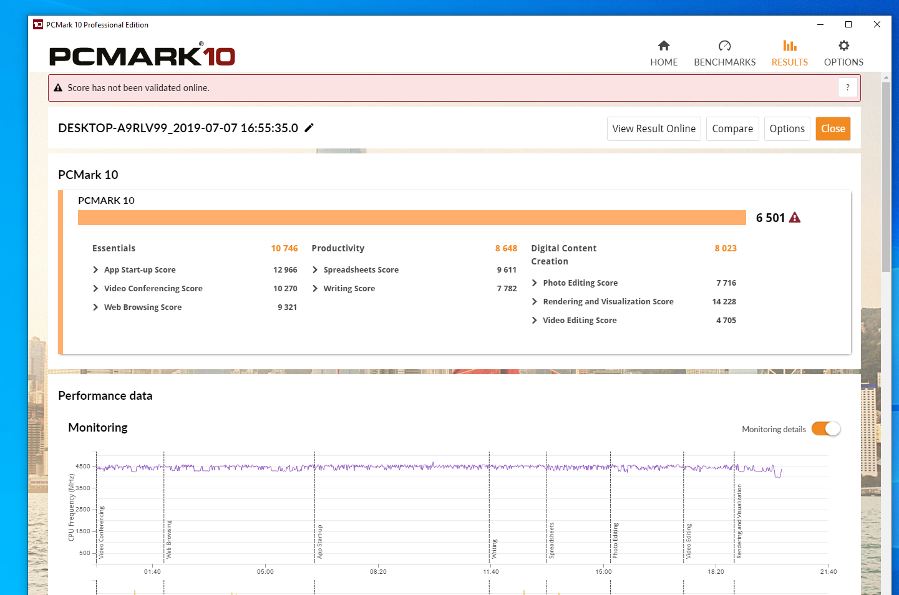Click the Productivity heading

pyautogui.click(x=338, y=248)
